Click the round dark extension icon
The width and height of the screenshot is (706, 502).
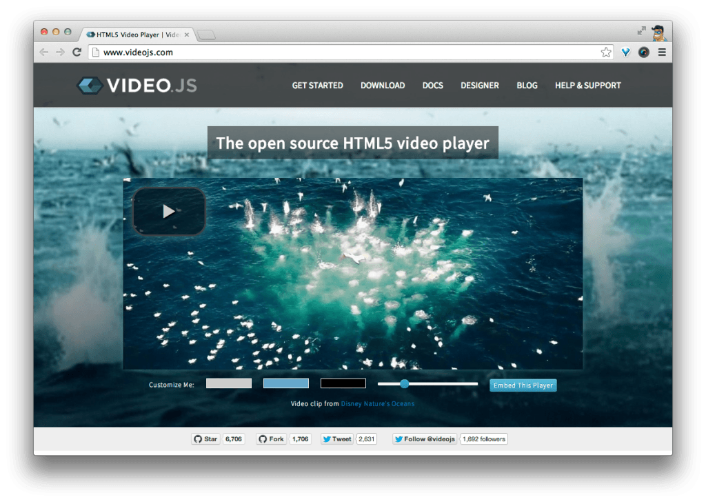[x=644, y=52]
